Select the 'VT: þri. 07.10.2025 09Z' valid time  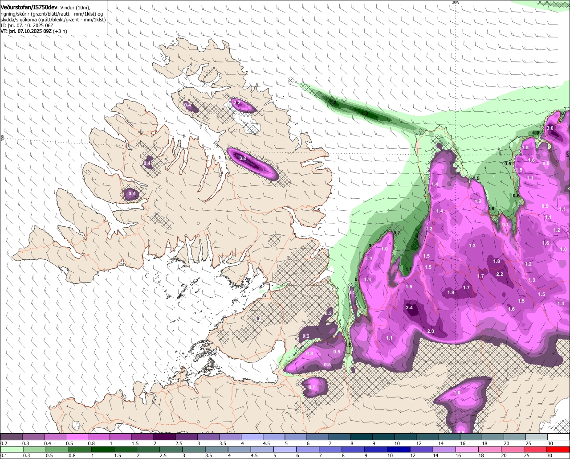26,31
